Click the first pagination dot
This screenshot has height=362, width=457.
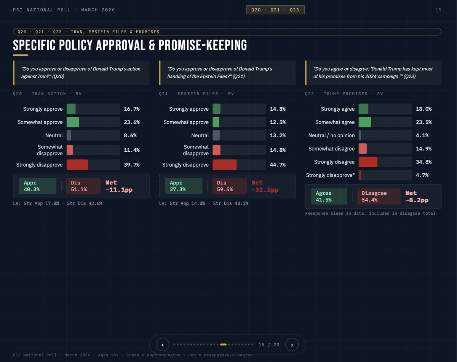click(x=174, y=345)
